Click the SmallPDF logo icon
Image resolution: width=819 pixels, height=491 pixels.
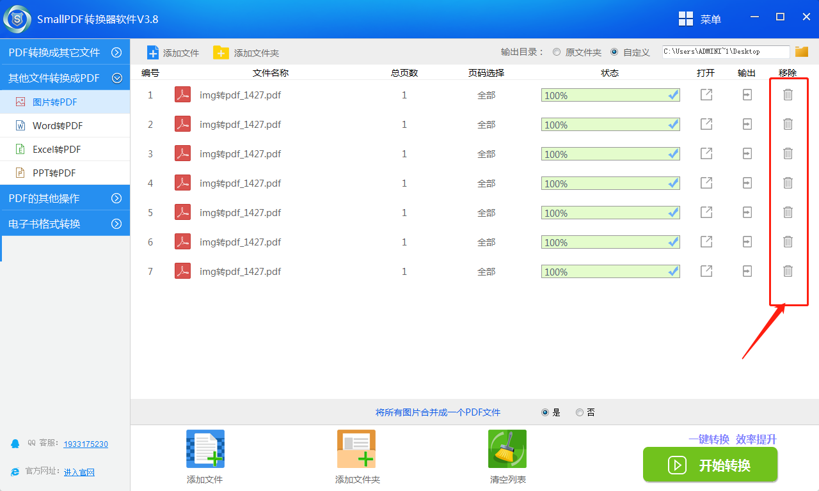coord(17,19)
